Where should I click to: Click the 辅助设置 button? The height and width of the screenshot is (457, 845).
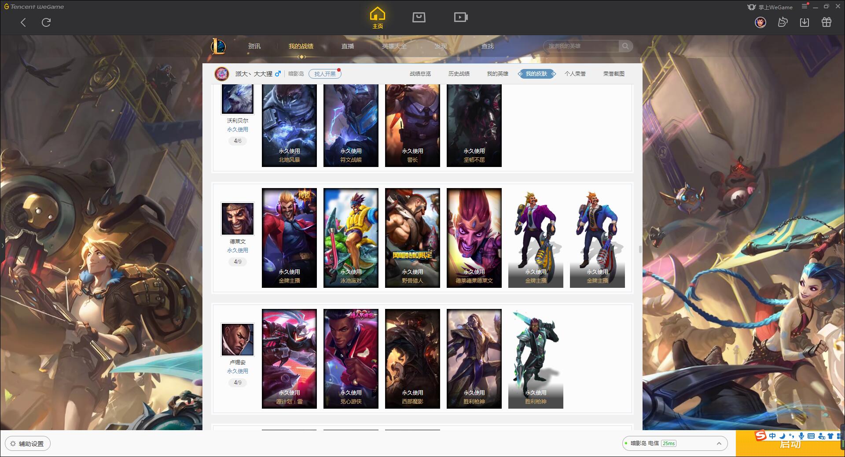[28, 443]
